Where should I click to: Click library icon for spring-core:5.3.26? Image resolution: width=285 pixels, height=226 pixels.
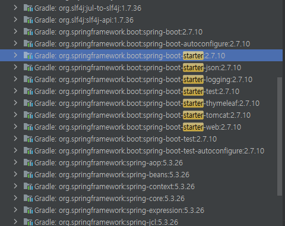[x=28, y=199]
